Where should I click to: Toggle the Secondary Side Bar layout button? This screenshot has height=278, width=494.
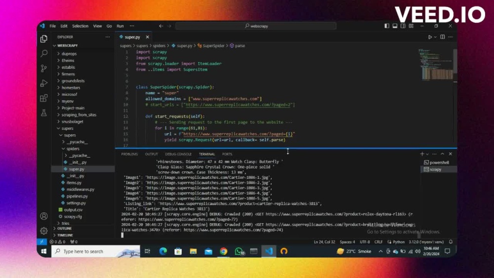click(x=403, y=26)
